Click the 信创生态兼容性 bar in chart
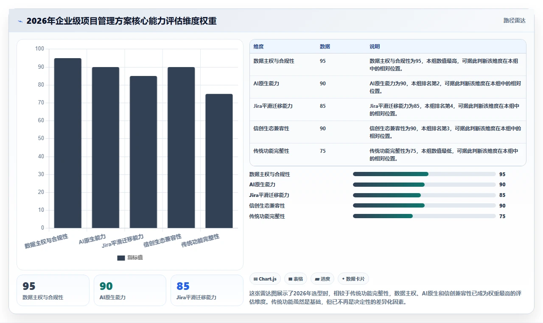This screenshot has height=323, width=543. [181, 147]
